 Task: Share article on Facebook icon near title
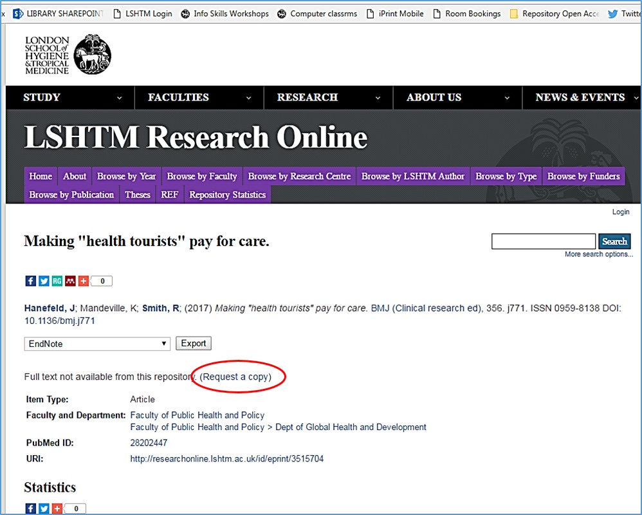coord(30,281)
